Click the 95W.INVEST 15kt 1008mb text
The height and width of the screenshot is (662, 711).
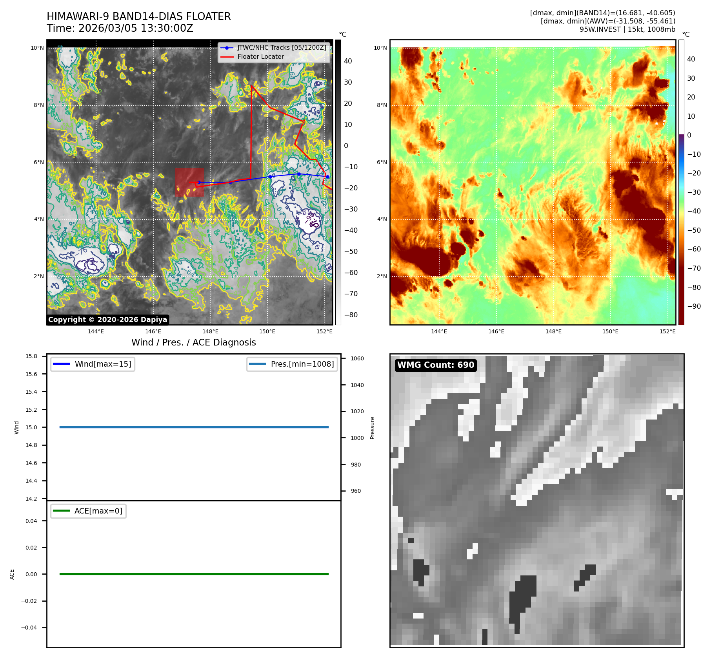click(x=627, y=29)
